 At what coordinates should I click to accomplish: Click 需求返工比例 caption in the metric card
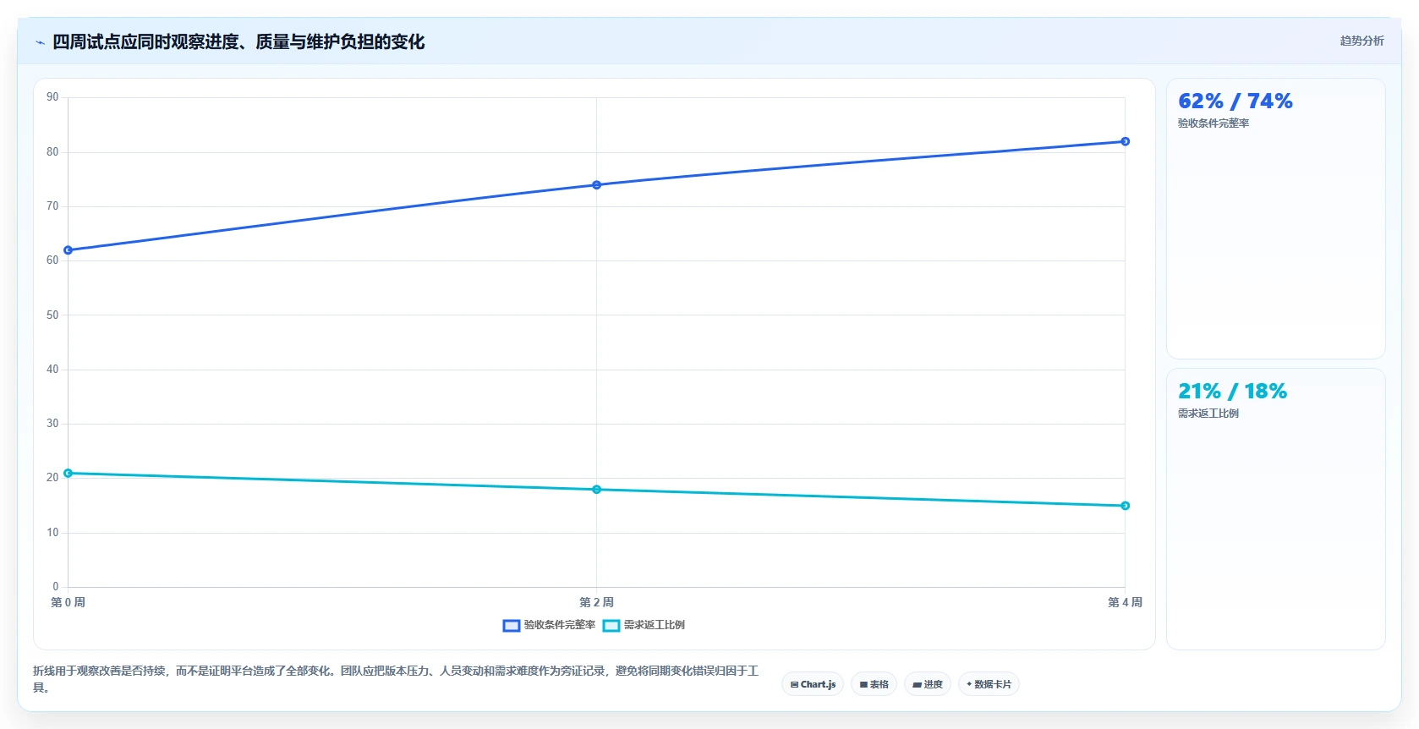(1208, 414)
